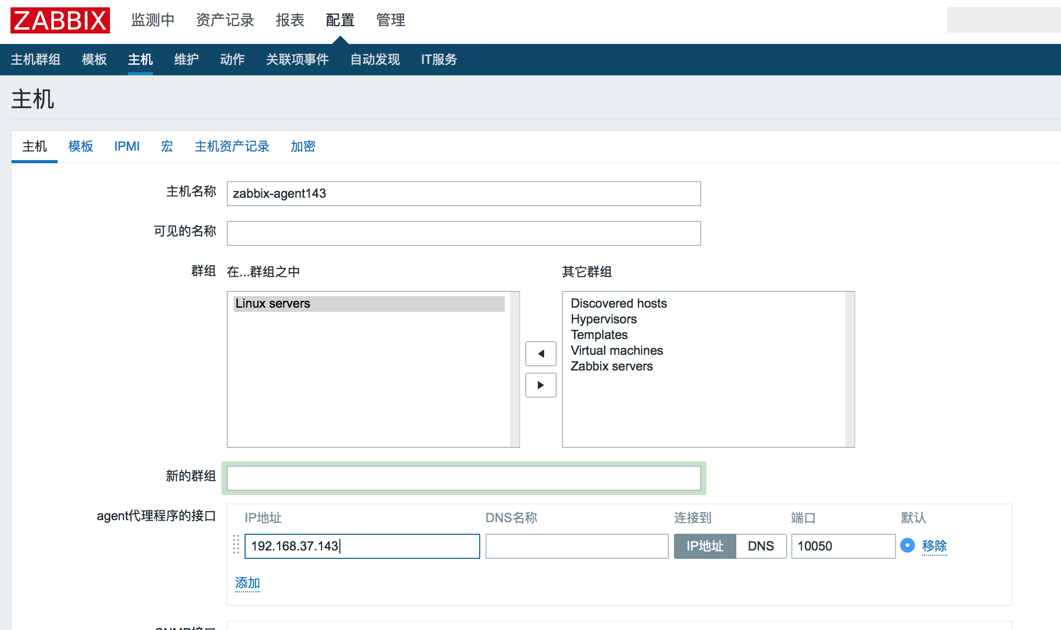This screenshot has height=630, width=1061.
Task: Click the in-groups list scrollbar
Action: tap(515, 369)
